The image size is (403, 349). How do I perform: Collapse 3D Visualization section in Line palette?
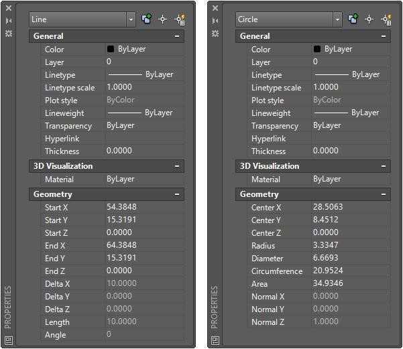[x=177, y=166]
